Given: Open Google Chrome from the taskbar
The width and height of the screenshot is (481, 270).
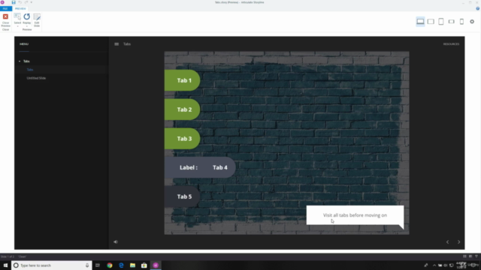Looking at the screenshot, I should tap(110, 265).
